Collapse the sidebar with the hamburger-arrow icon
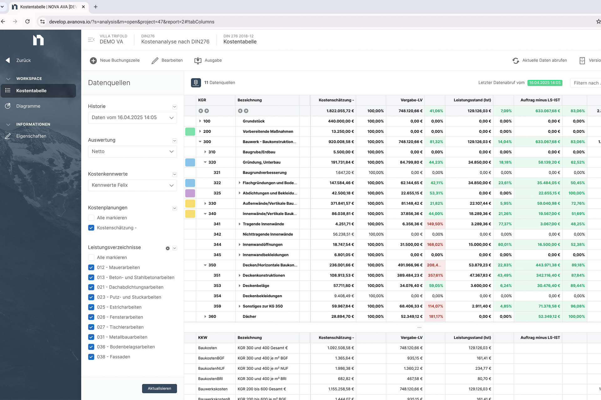 [91, 40]
